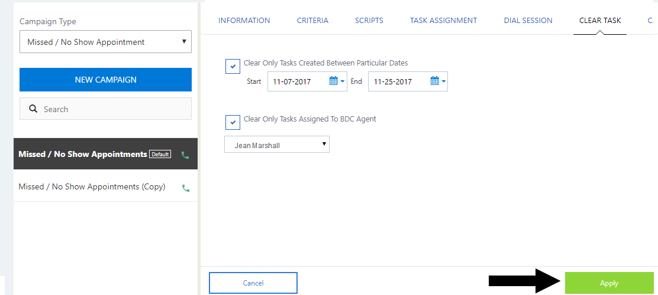Open the Start date calendar picker
The height and width of the screenshot is (295, 658).
tap(337, 81)
